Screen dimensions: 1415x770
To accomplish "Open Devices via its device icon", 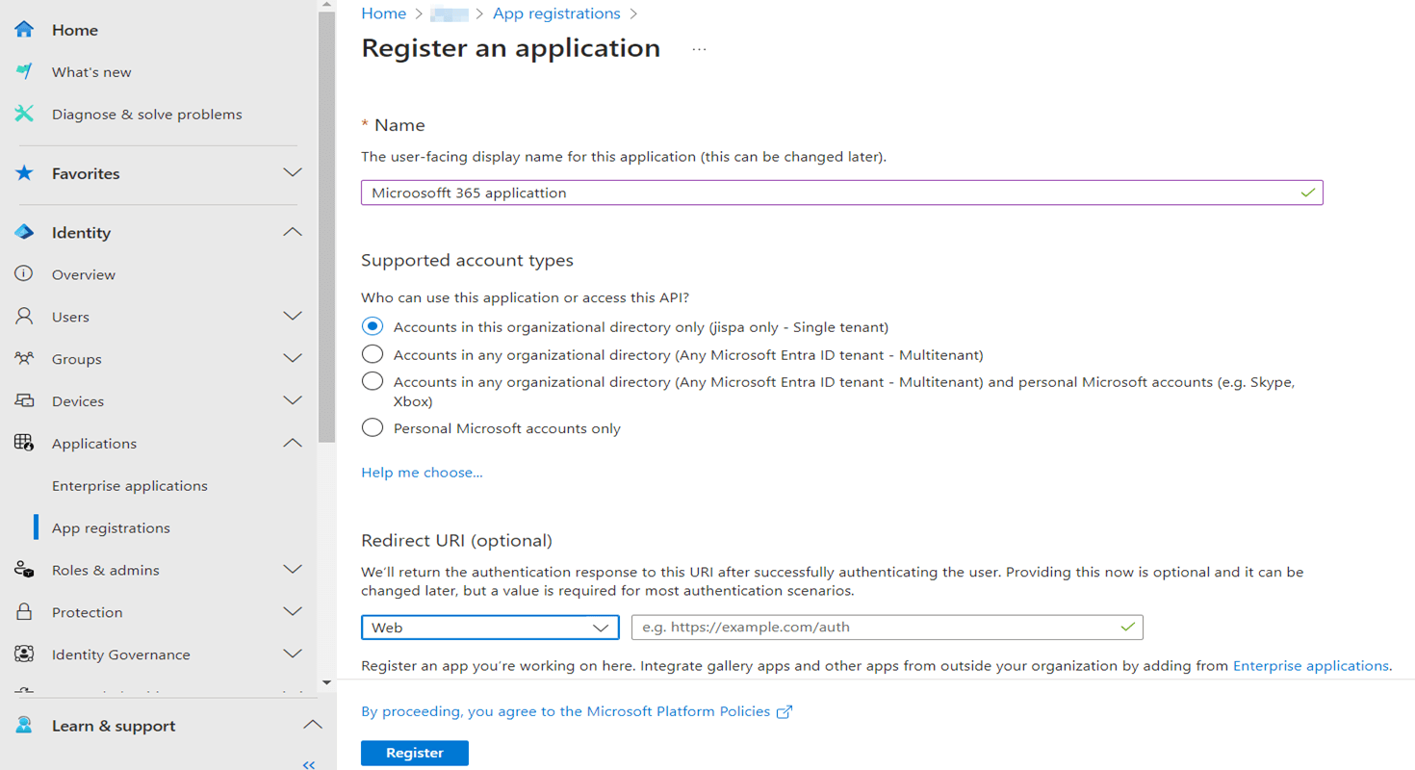I will pos(23,401).
